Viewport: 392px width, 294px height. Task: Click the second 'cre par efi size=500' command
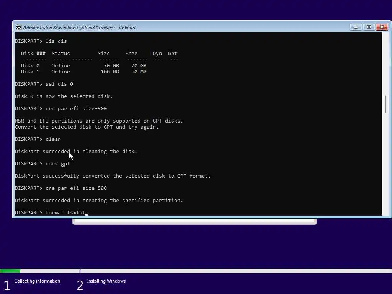[x=76, y=188]
